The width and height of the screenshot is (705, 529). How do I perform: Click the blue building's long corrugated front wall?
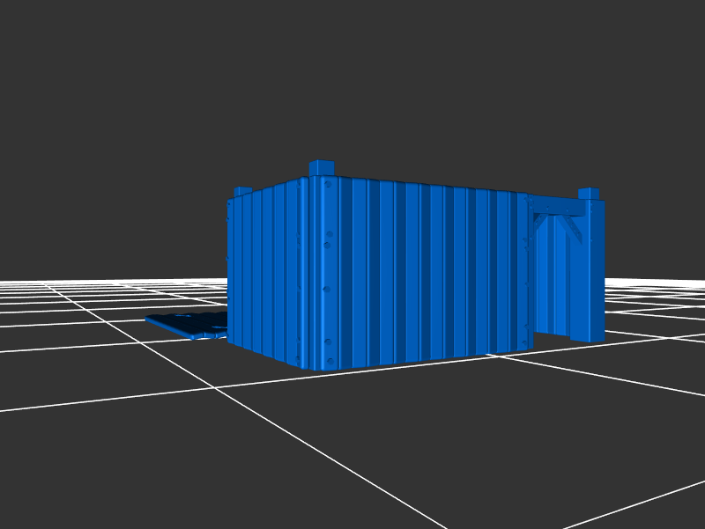pos(423,273)
